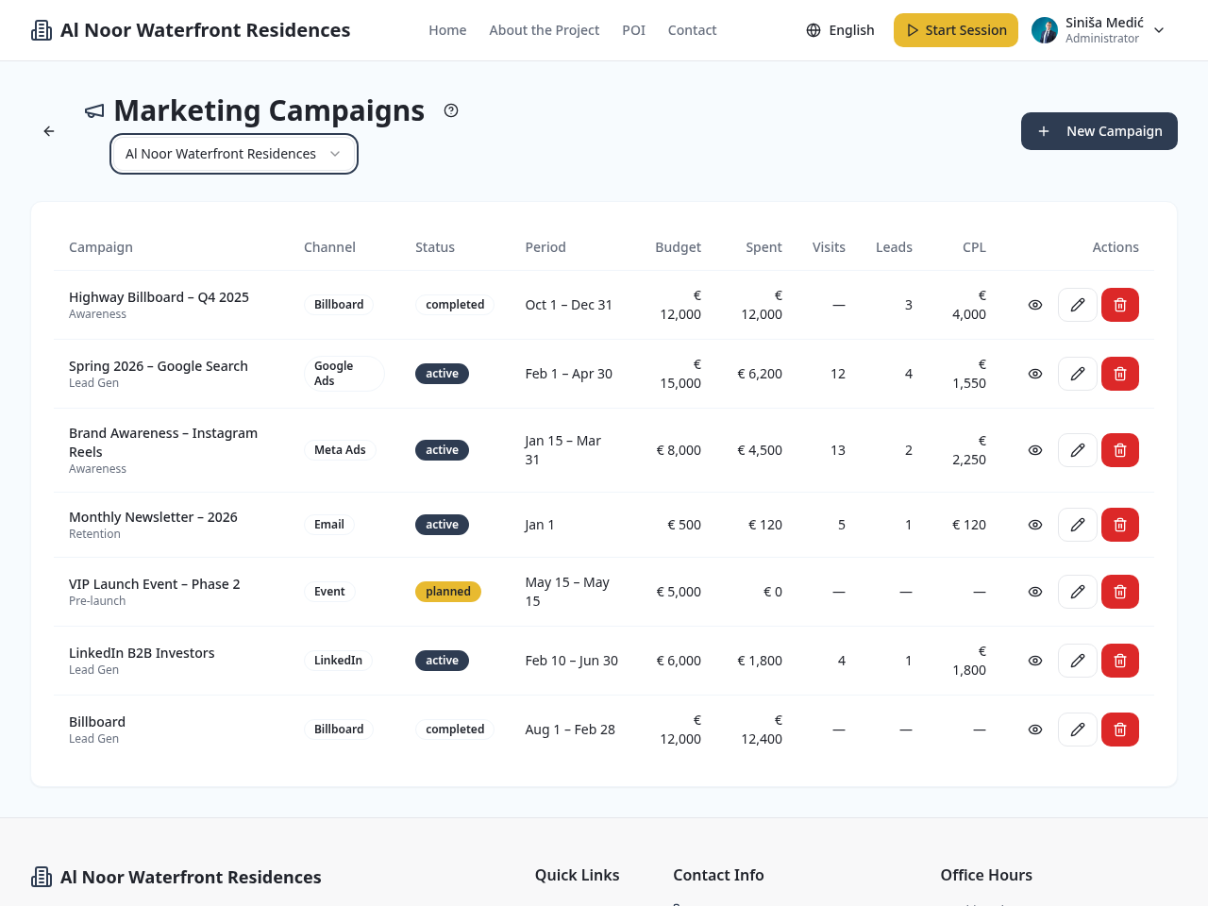Click the Campaign column header

click(101, 247)
